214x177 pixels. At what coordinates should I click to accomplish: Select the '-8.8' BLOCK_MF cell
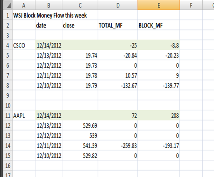[x=159, y=45]
